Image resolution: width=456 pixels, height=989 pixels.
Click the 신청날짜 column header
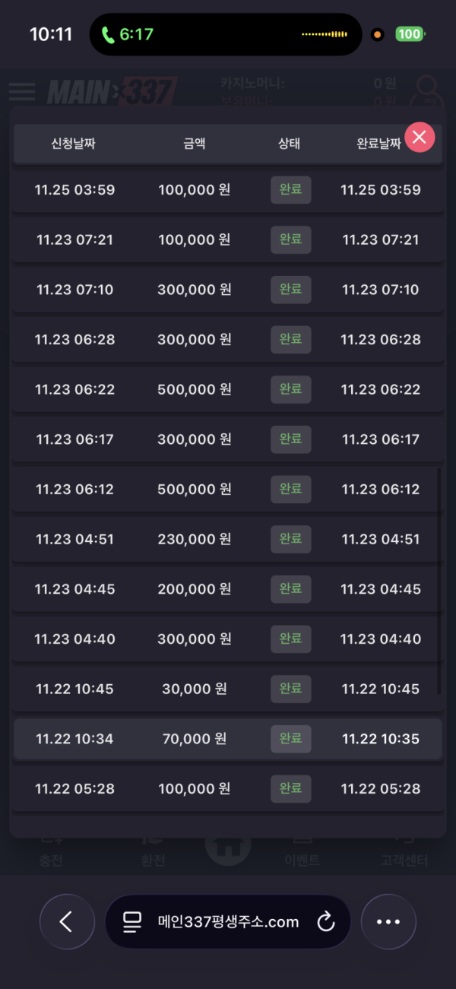pos(73,143)
